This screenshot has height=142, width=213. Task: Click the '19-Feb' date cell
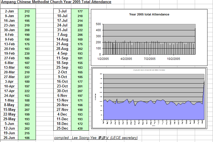pos(9,53)
